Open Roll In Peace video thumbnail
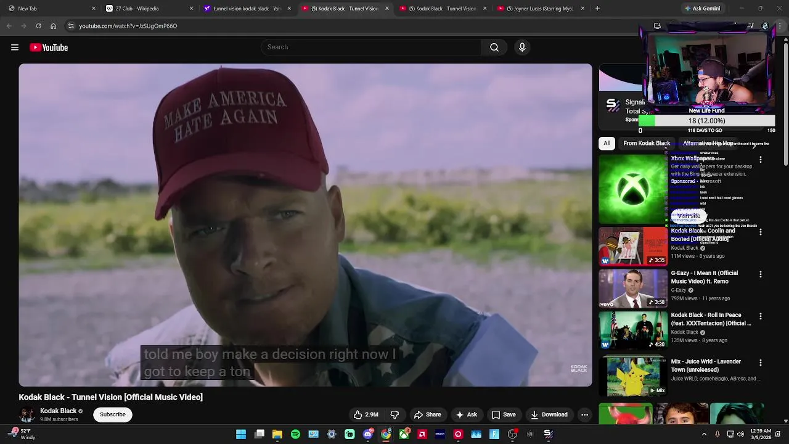 tap(633, 330)
